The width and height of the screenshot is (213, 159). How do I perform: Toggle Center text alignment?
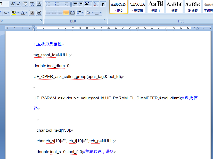[54, 13]
